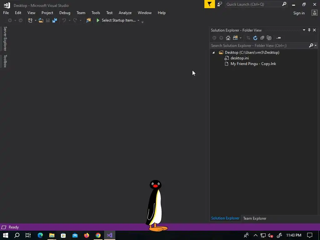
Task: Open the New Project dropdown arrow
Action: tap(36, 20)
